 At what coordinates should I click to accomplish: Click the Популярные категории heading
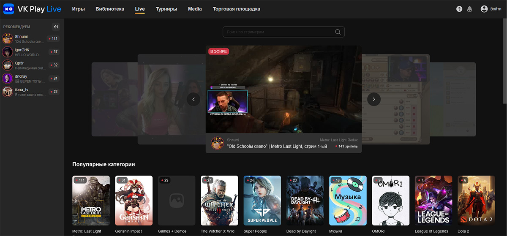pos(104,164)
